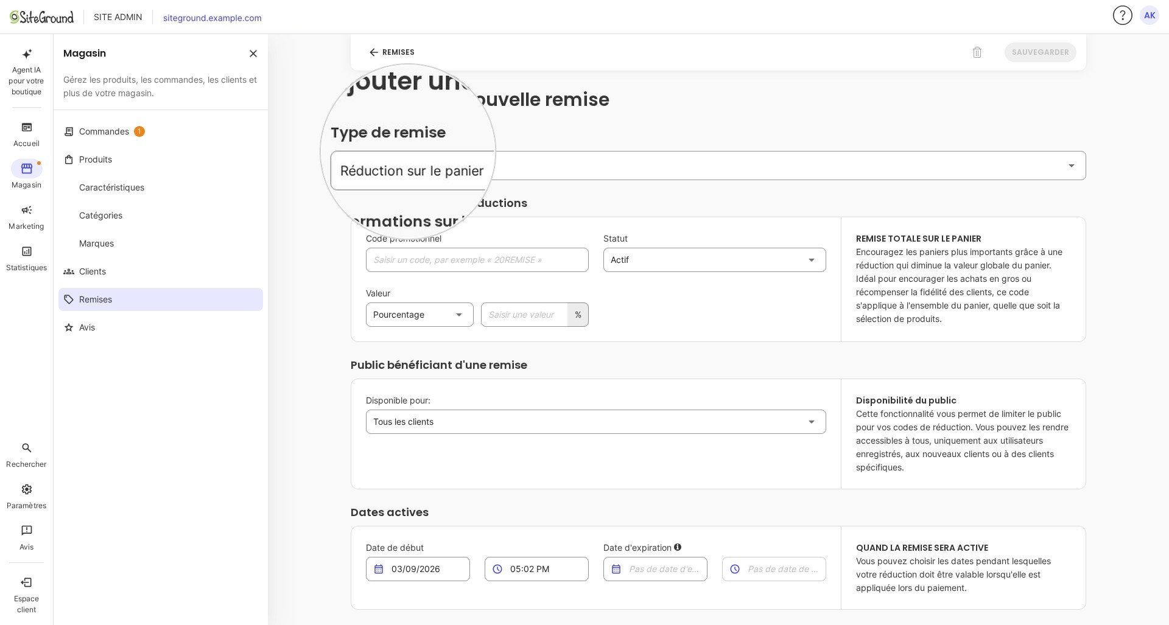Click the expiration time input field
The height and width of the screenshot is (625, 1169).
[x=774, y=569]
